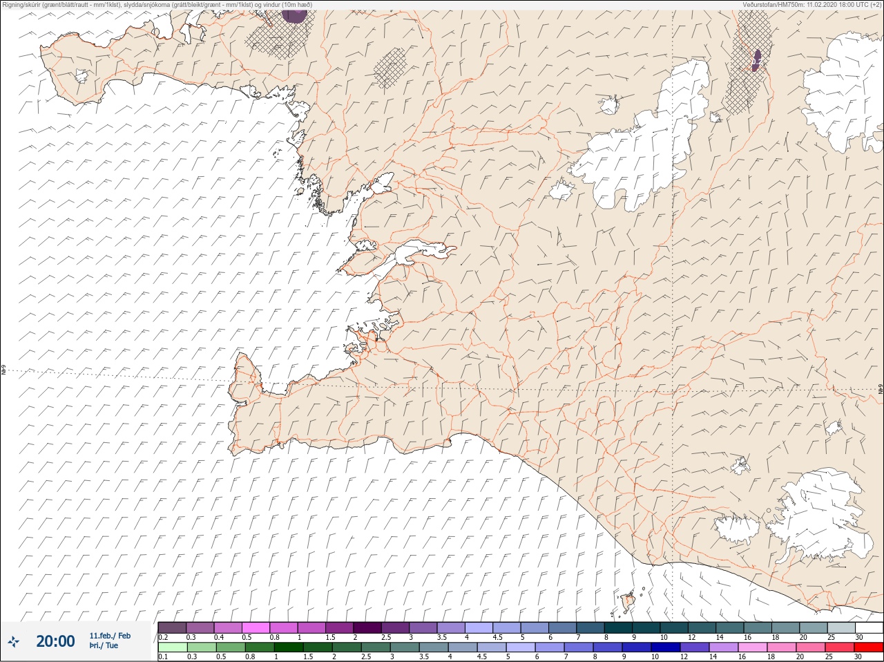
Task: Pick the darkest purple top-row swatch at 2
Action: coord(368,627)
